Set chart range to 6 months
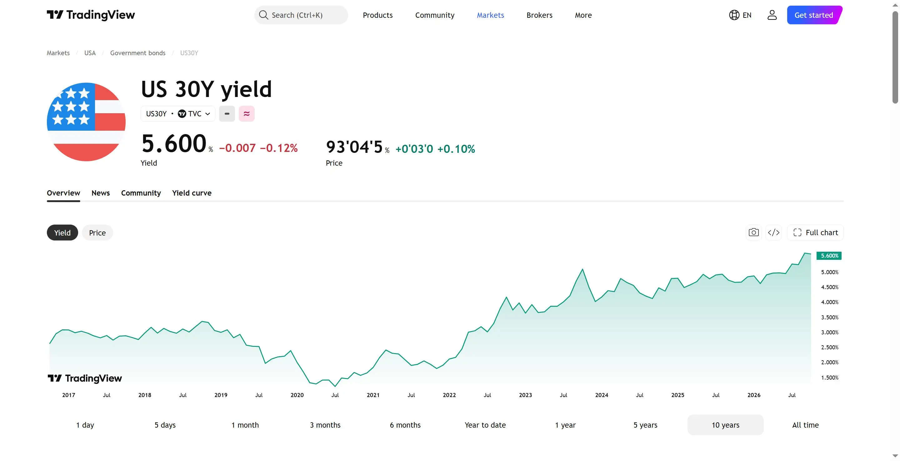 (405, 425)
